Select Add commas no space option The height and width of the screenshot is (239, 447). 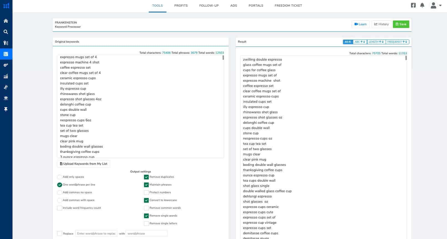[x=60, y=192]
